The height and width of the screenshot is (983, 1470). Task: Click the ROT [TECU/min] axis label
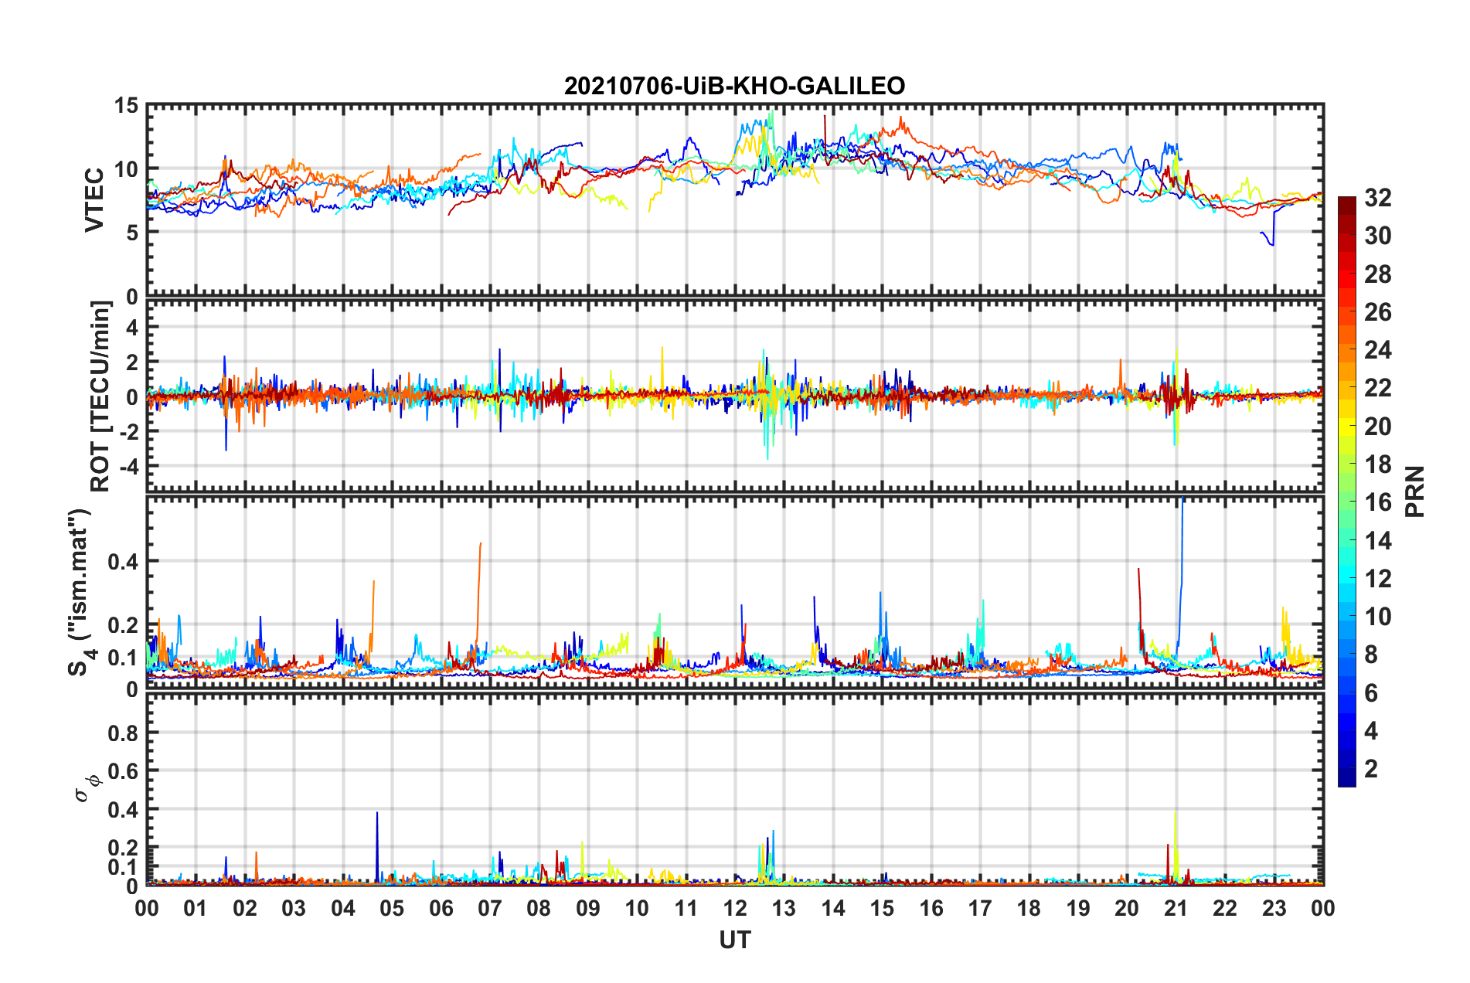pos(100,396)
